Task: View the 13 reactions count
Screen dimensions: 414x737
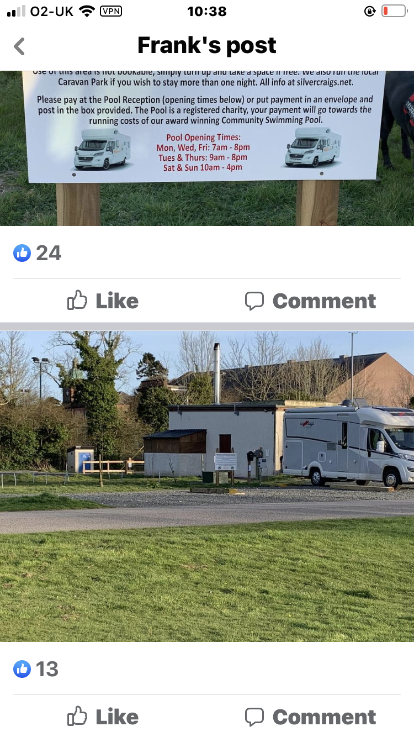Action: click(x=47, y=669)
